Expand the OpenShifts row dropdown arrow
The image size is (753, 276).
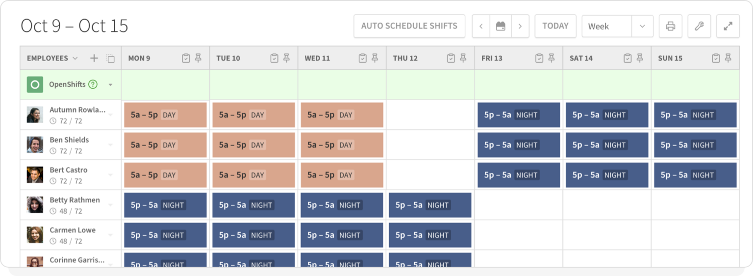(110, 85)
